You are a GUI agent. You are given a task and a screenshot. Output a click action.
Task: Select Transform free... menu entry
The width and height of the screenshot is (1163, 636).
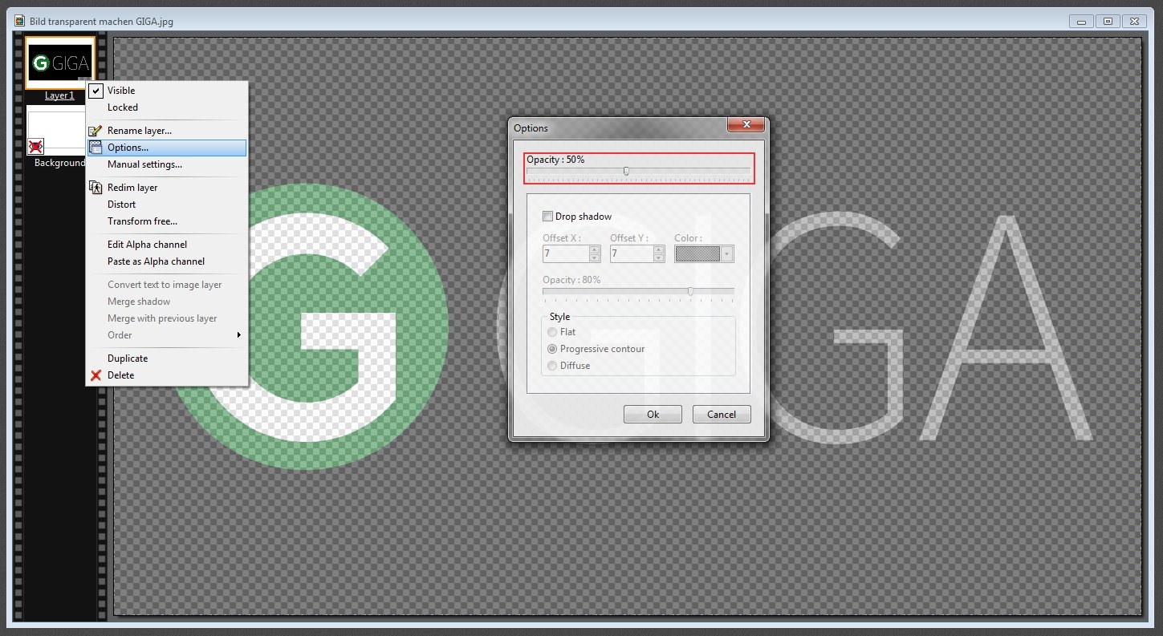click(167, 221)
